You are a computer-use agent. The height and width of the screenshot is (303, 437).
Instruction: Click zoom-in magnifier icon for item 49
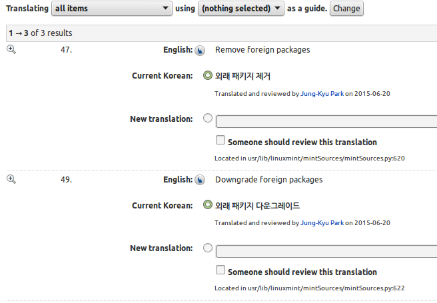click(x=11, y=179)
